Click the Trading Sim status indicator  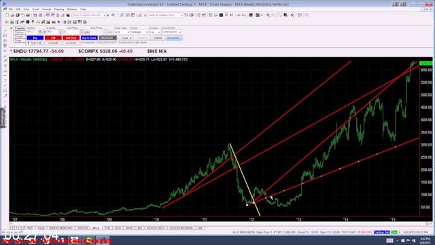pos(381,232)
